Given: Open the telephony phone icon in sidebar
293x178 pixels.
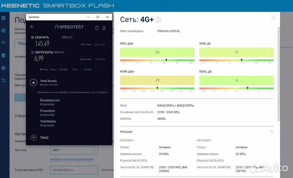Looking at the screenshot, I should 3,80.
